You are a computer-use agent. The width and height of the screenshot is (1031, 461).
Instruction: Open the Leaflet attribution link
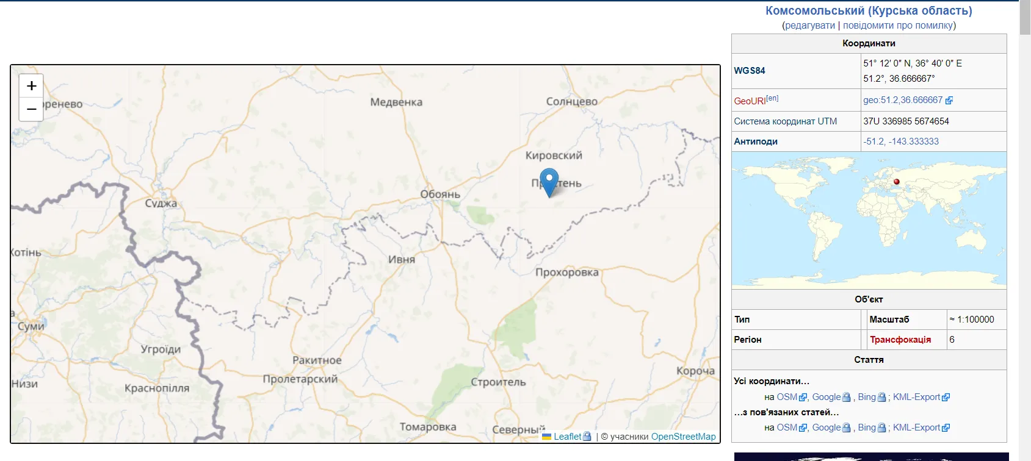[567, 437]
